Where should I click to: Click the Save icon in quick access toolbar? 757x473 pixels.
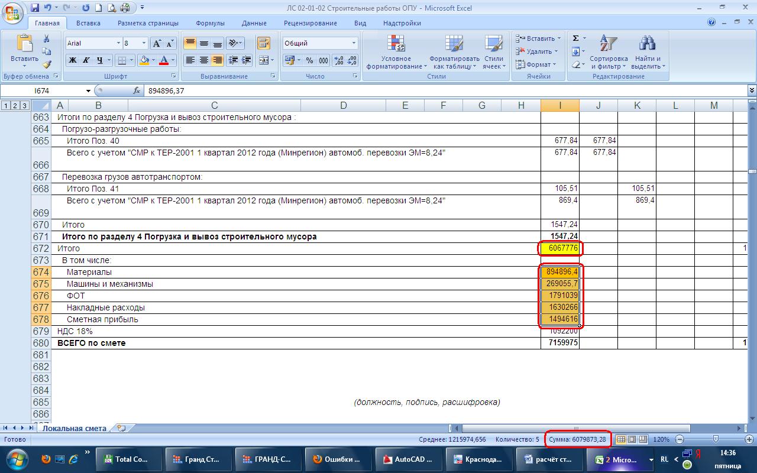click(x=35, y=8)
